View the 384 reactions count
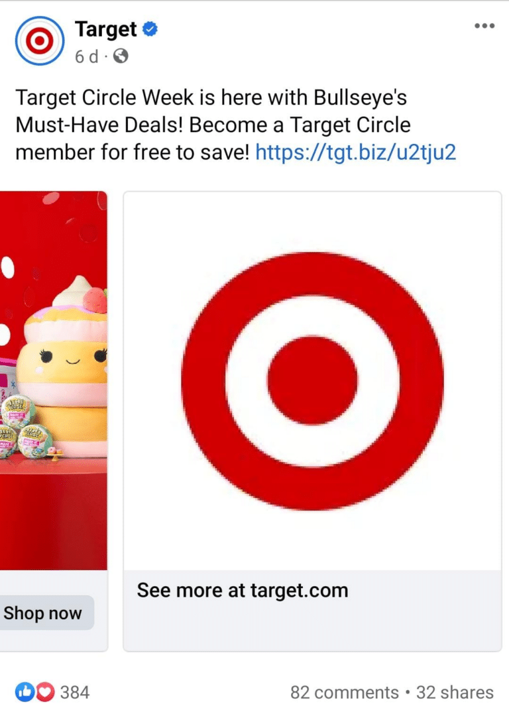Viewport: 509px width, 716px height. click(75, 692)
